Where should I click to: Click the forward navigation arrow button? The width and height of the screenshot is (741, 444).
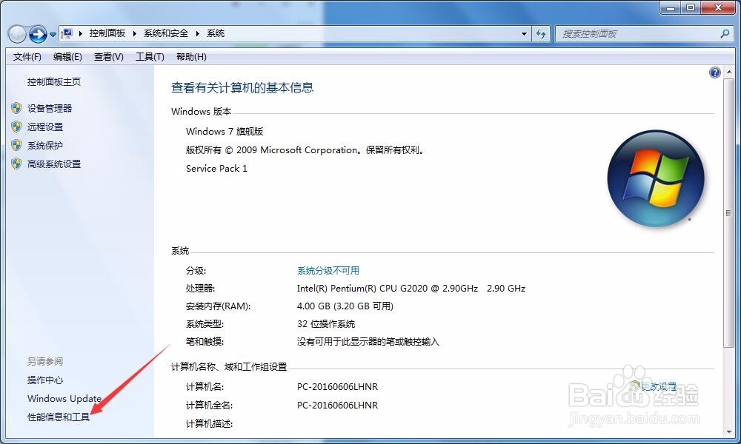(38, 34)
